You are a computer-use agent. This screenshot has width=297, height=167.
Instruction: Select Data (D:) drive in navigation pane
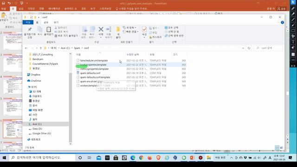[37, 129]
